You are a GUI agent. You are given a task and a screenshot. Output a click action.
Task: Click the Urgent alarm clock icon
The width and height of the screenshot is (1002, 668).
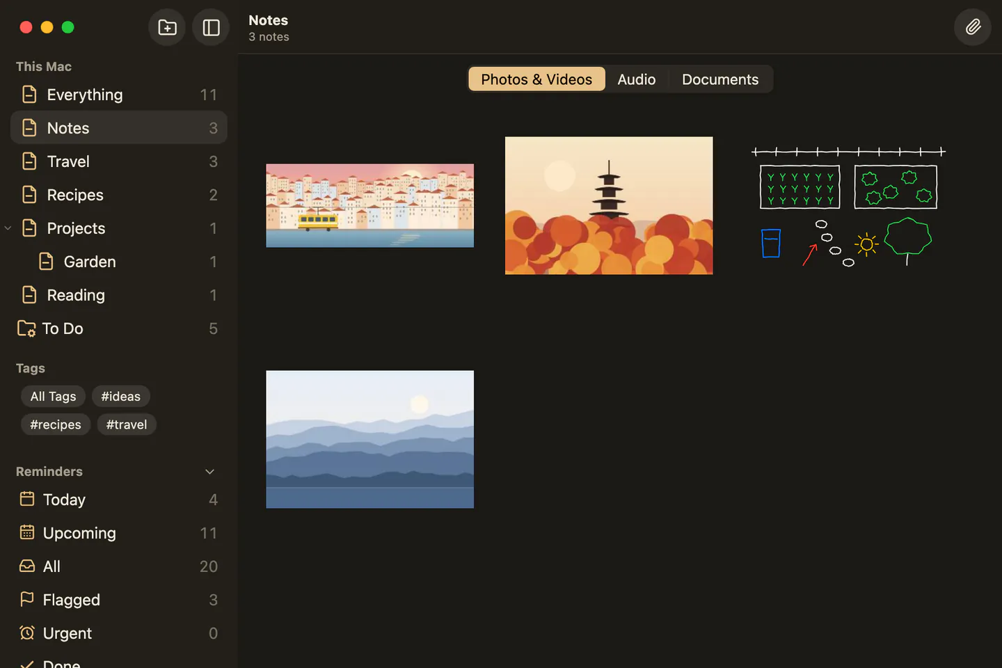[27, 633]
